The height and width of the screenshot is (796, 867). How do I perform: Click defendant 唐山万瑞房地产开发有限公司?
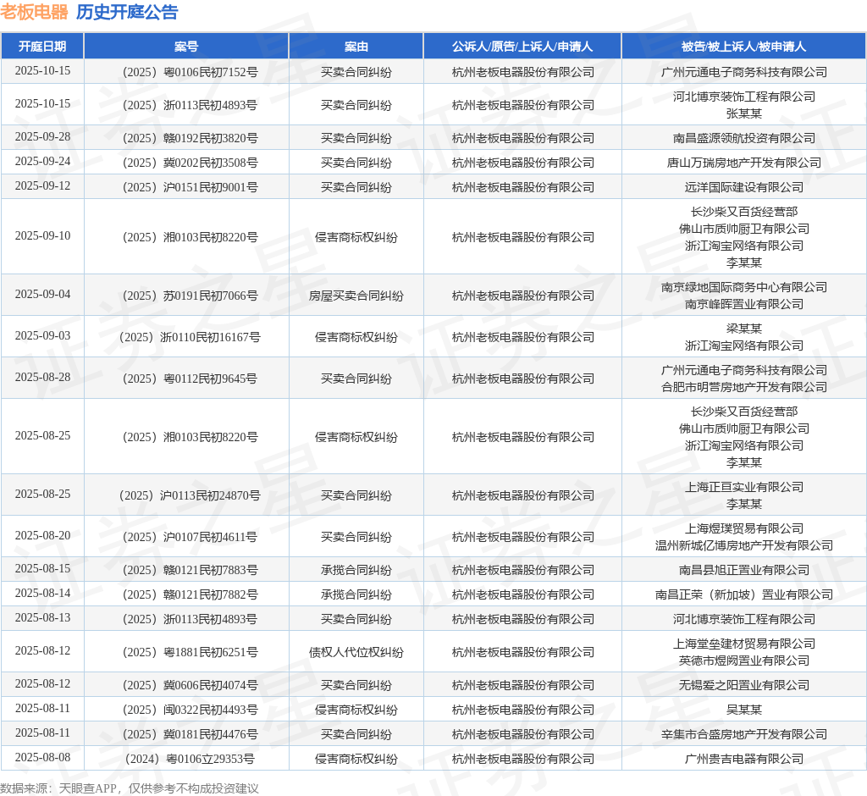(x=743, y=163)
